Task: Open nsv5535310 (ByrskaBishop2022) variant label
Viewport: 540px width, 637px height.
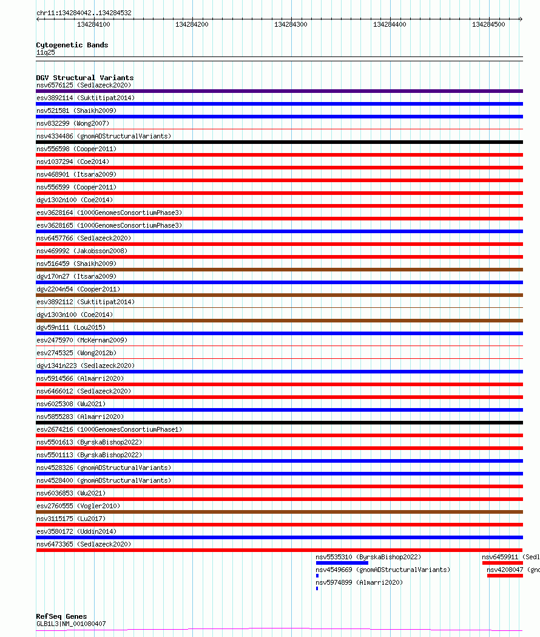Action: click(x=368, y=557)
